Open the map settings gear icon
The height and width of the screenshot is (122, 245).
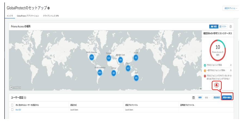tap(231, 27)
